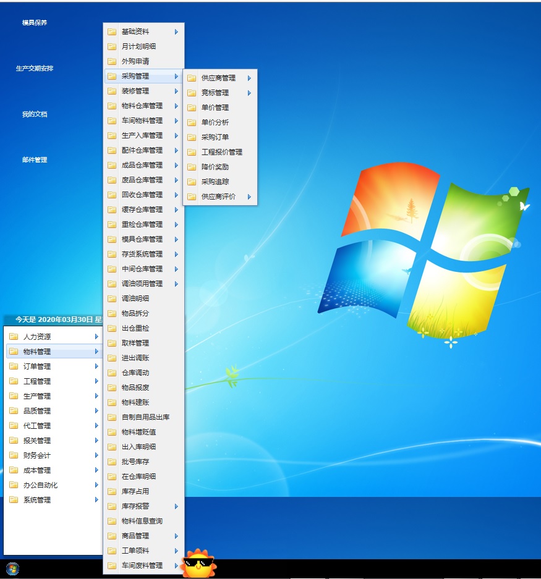Choose 出仓重检 from the menu
The height and width of the screenshot is (579, 541).
143,328
